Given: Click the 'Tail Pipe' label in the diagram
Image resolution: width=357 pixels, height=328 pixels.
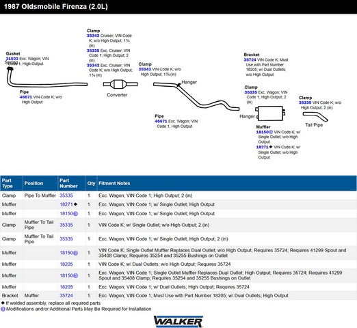Looking at the screenshot, I should point(314,125).
